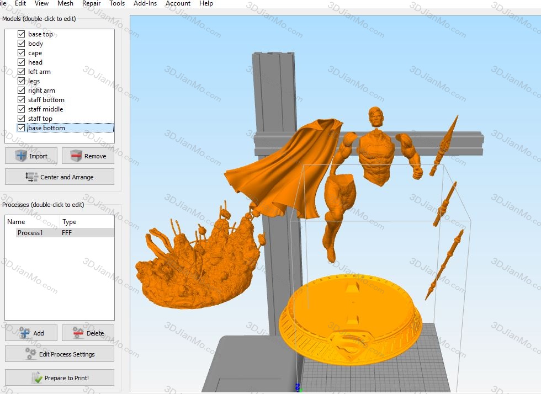Click the Import button icon
This screenshot has width=541, height=394.
click(22, 156)
